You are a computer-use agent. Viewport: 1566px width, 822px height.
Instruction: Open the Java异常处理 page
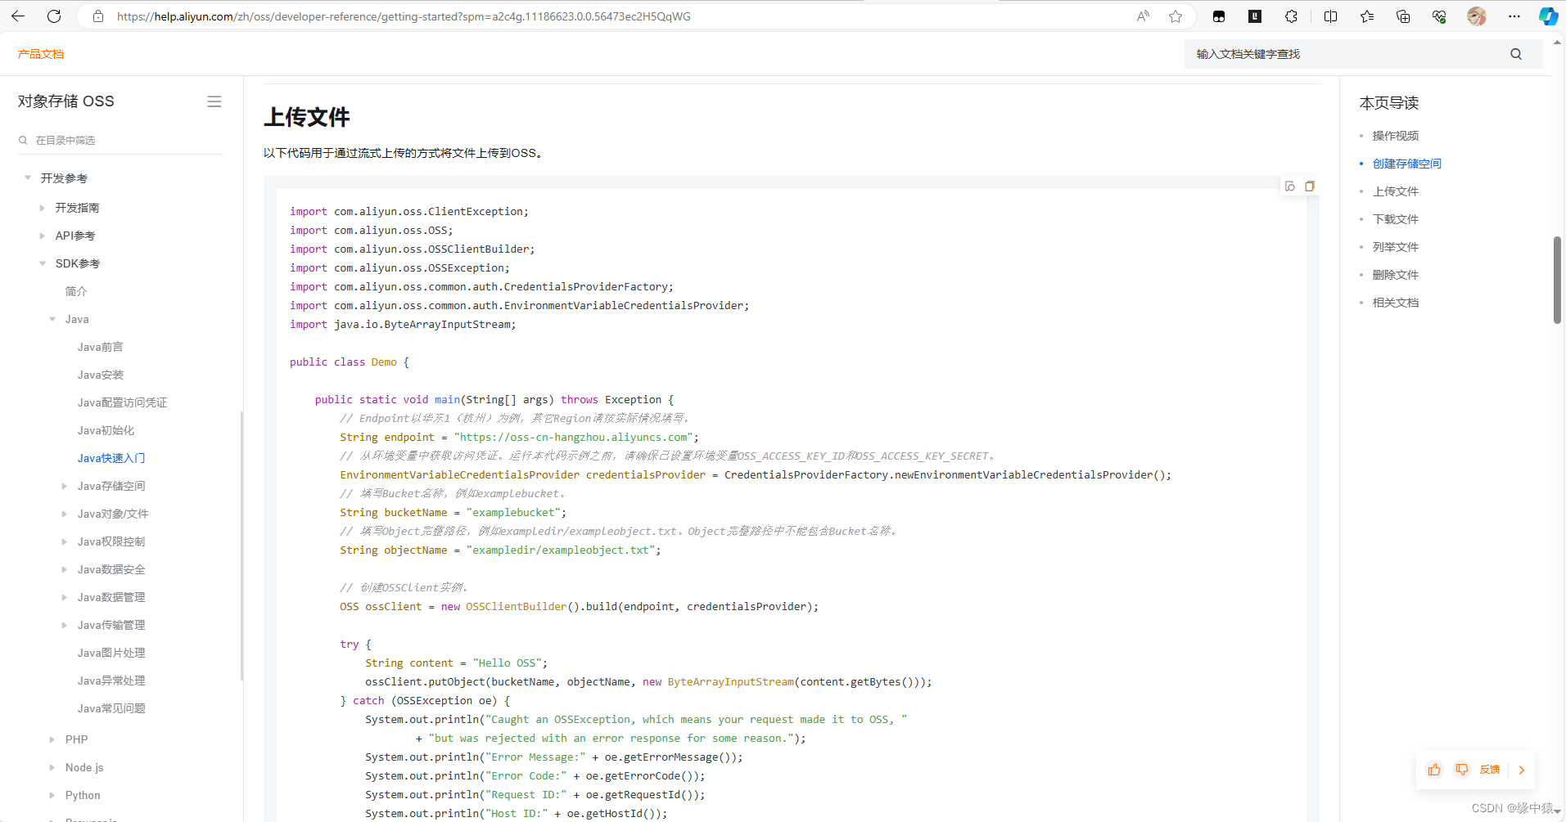click(111, 681)
